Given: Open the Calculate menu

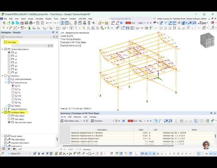Looking at the screenshot, I should tap(39, 19).
